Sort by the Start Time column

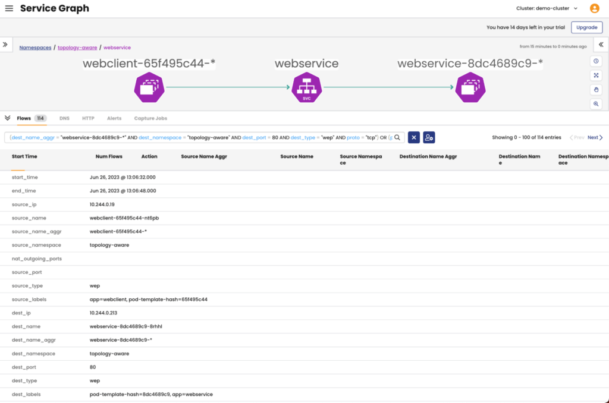(x=24, y=156)
